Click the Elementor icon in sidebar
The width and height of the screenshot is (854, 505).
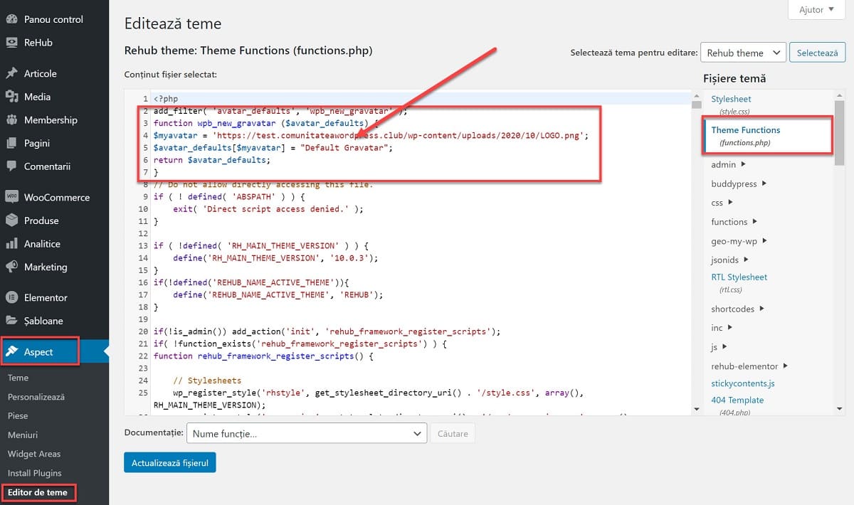click(11, 297)
